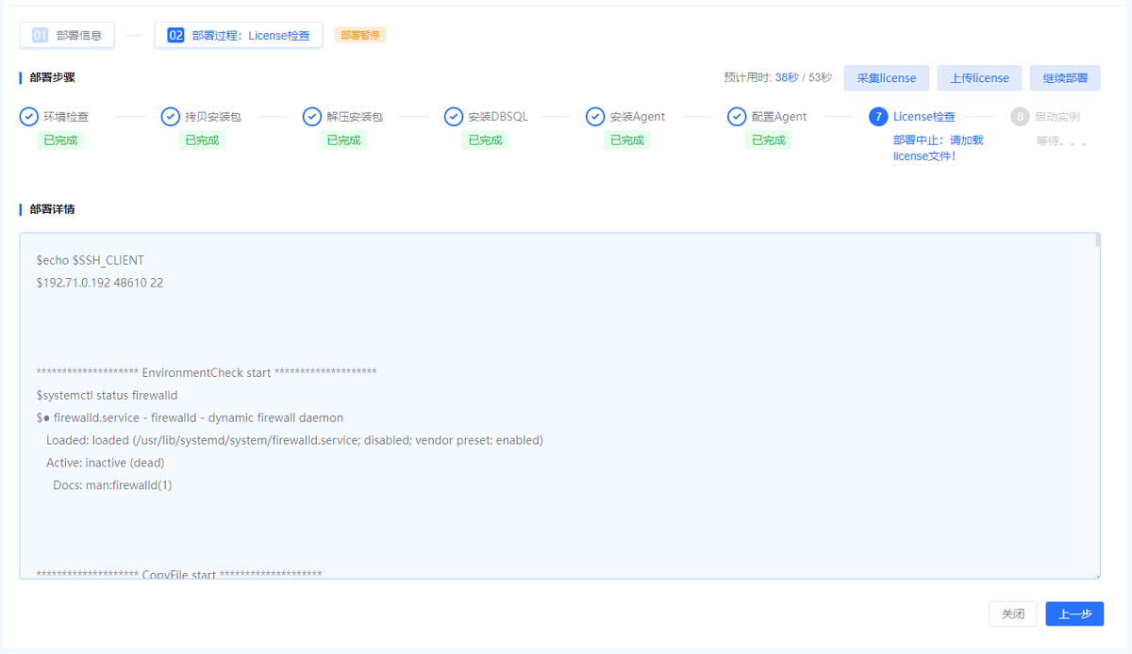Click the 配置Agent step checkmark icon
1132x654 pixels.
[x=737, y=117]
